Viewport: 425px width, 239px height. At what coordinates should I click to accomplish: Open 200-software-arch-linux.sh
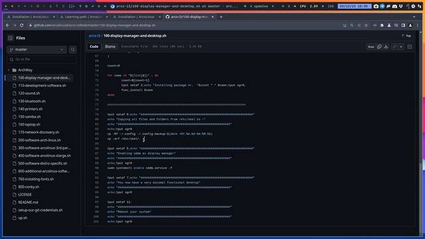[x=40, y=140]
